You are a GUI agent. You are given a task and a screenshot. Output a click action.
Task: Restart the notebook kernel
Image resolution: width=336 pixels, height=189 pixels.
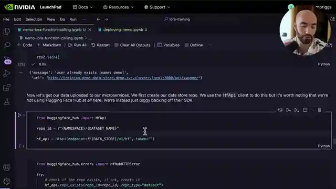[100, 45]
